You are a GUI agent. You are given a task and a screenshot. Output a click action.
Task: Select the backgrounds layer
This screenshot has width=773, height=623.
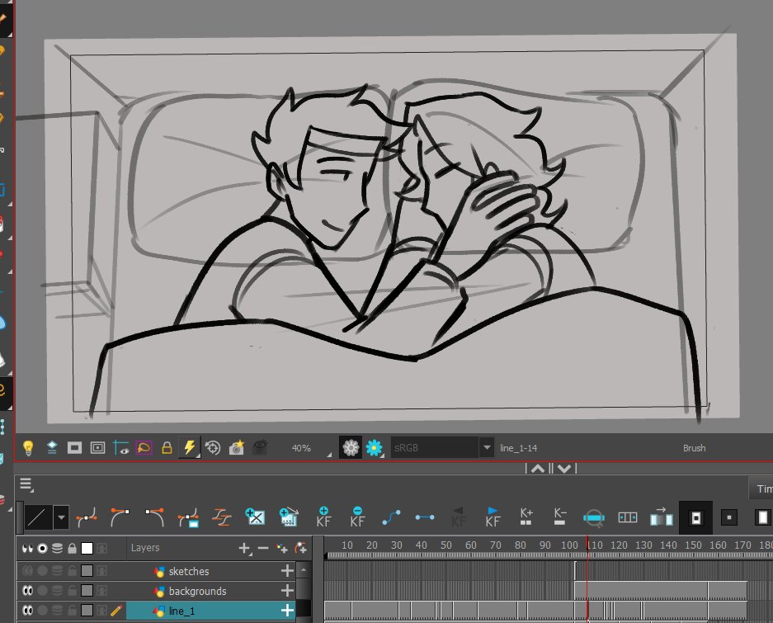198,591
